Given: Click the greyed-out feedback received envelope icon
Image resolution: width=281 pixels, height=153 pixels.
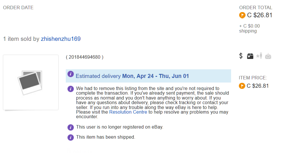Looking at the screenshot, I should coord(268,56).
